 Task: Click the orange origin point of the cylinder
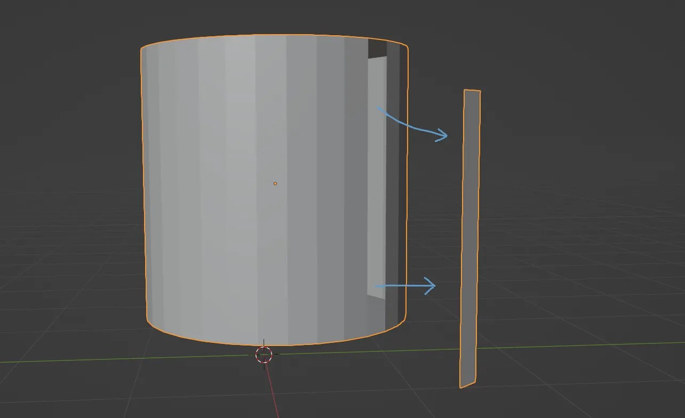pyautogui.click(x=275, y=183)
